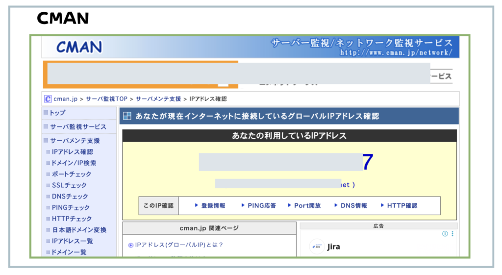Viewport: 502px width, 275px height.
Task: Select サーバー監視サービス in sidebar
Action: tap(78, 127)
